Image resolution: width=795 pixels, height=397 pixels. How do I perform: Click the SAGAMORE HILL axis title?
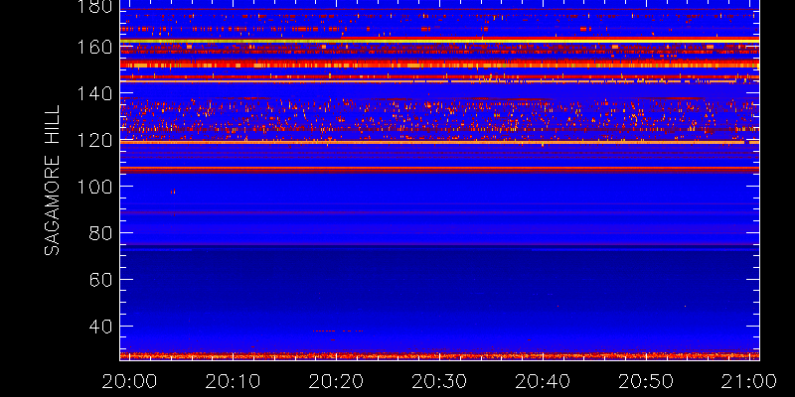pyautogui.click(x=52, y=181)
